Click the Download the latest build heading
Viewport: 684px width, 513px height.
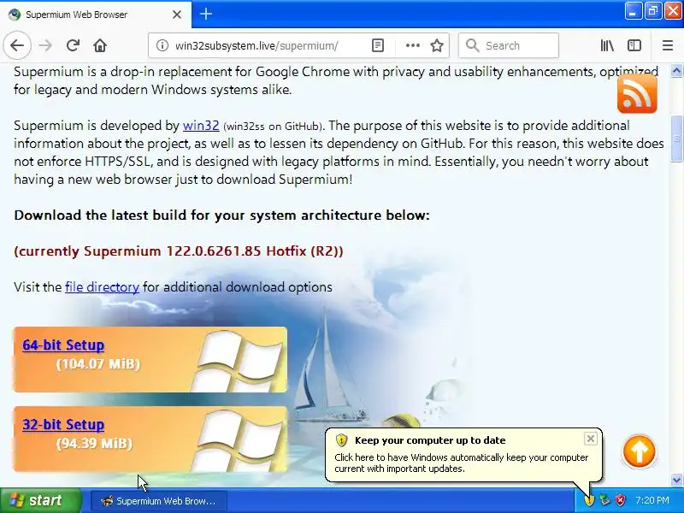click(221, 215)
